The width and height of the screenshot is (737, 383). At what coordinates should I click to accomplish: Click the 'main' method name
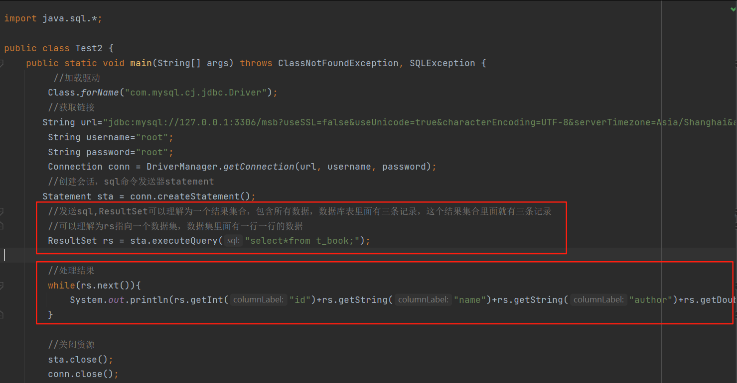[x=141, y=63]
